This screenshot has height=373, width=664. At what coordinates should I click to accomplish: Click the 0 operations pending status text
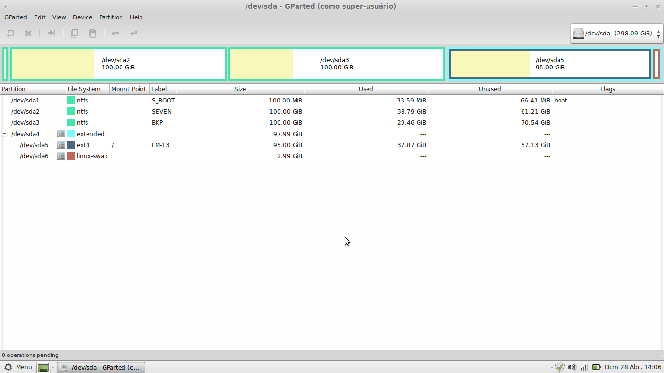(30, 355)
